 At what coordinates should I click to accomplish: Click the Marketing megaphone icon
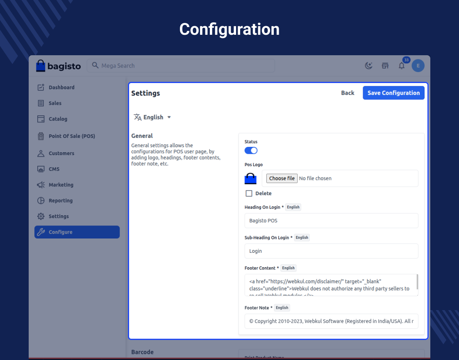[41, 185]
